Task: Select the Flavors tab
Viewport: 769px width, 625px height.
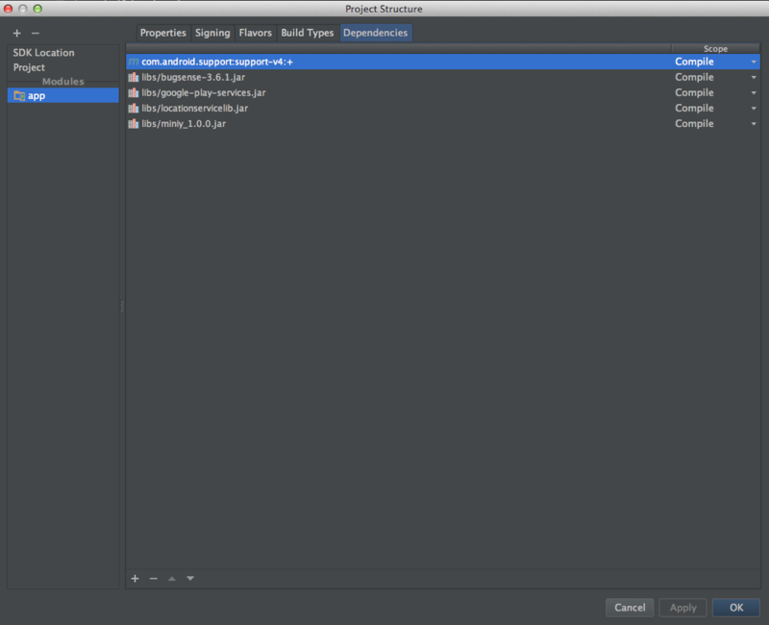Action: tap(256, 32)
